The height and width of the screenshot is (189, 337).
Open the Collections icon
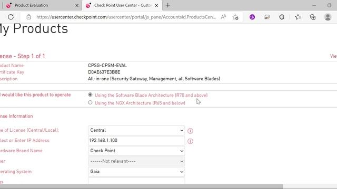coord(313,17)
